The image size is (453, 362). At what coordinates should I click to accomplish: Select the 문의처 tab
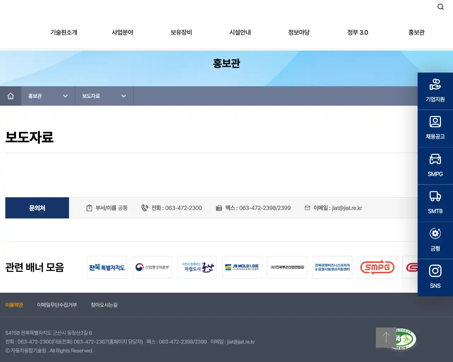point(37,208)
